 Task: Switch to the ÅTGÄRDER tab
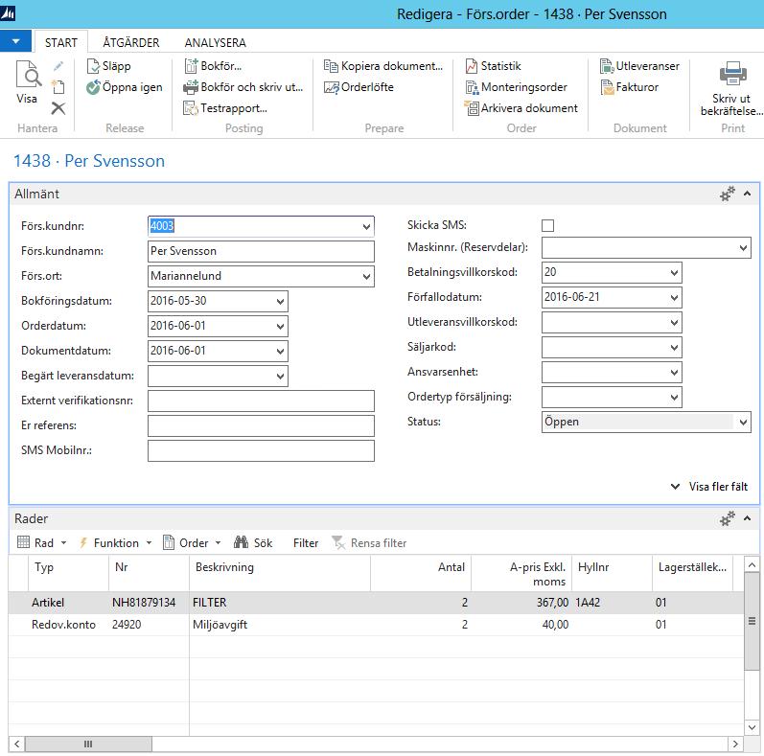click(131, 43)
